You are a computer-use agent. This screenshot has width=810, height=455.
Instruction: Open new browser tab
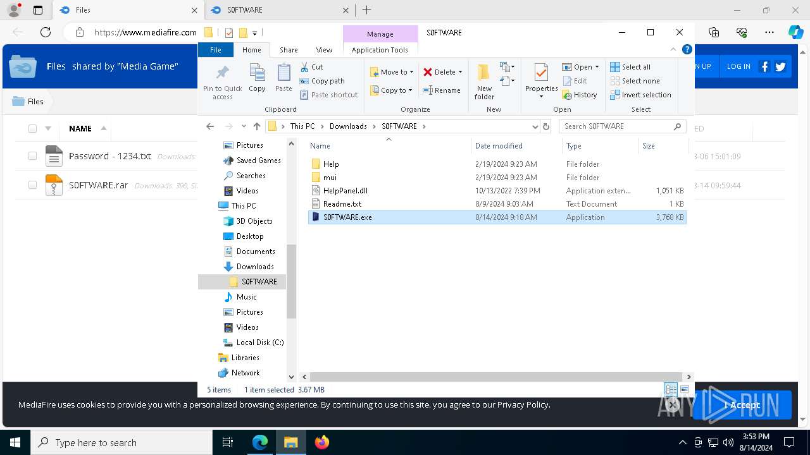coord(366,10)
